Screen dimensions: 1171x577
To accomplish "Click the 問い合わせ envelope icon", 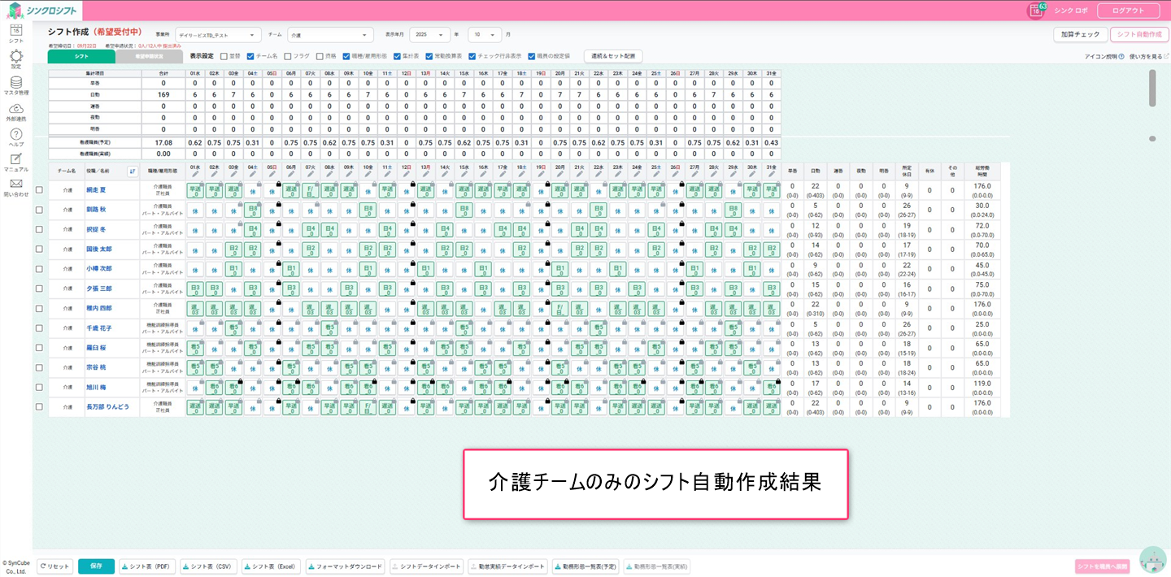I will (15, 184).
